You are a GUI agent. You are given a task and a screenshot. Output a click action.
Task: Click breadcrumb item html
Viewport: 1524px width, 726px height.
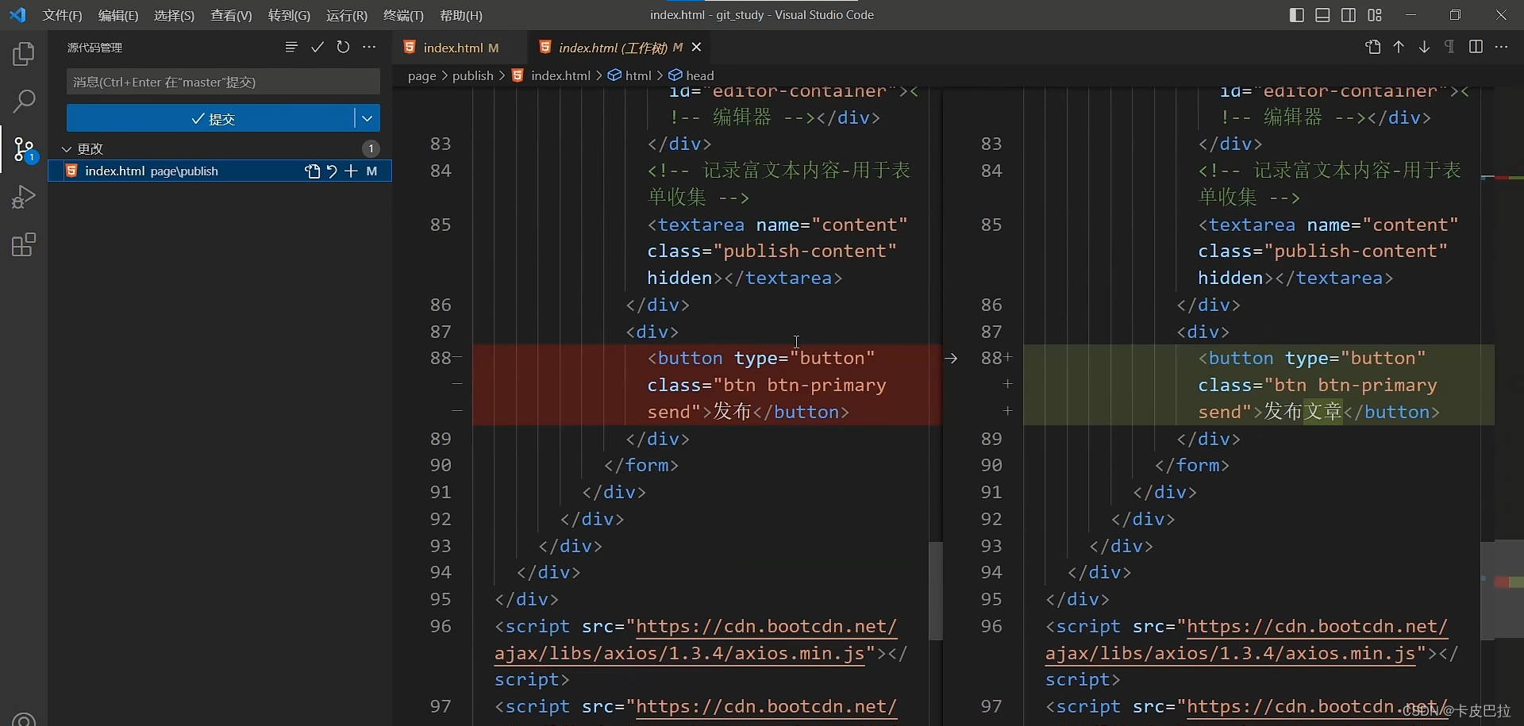pyautogui.click(x=637, y=75)
